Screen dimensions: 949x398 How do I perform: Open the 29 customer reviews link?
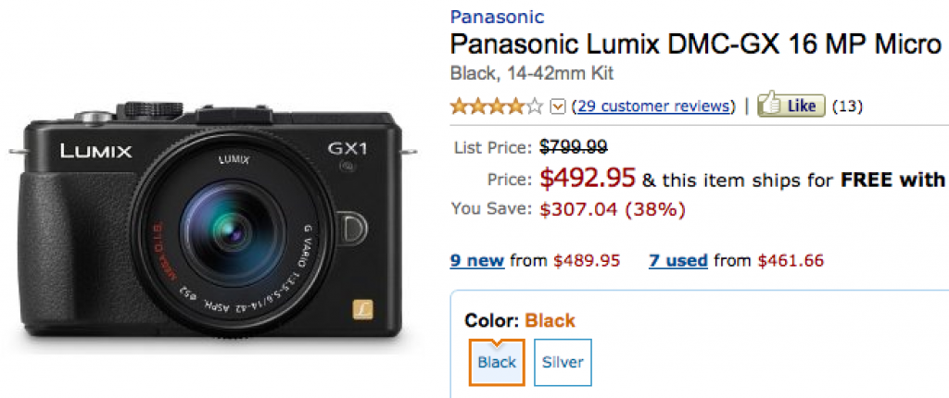[x=654, y=106]
